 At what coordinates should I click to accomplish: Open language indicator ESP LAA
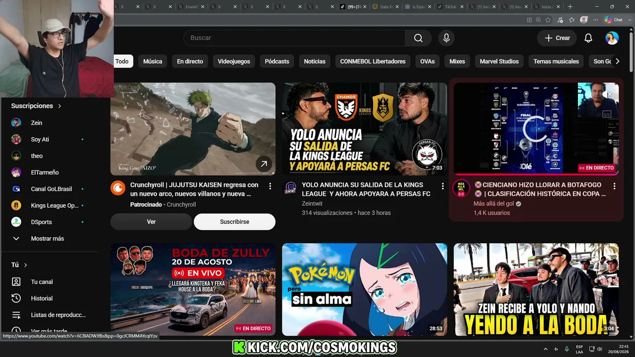tap(579, 349)
